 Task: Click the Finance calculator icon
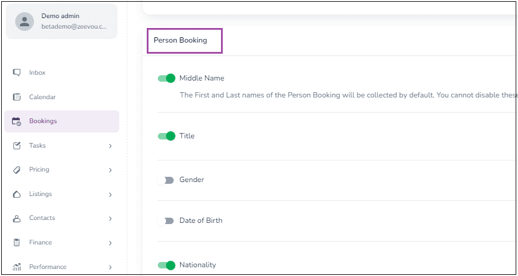pos(16,243)
